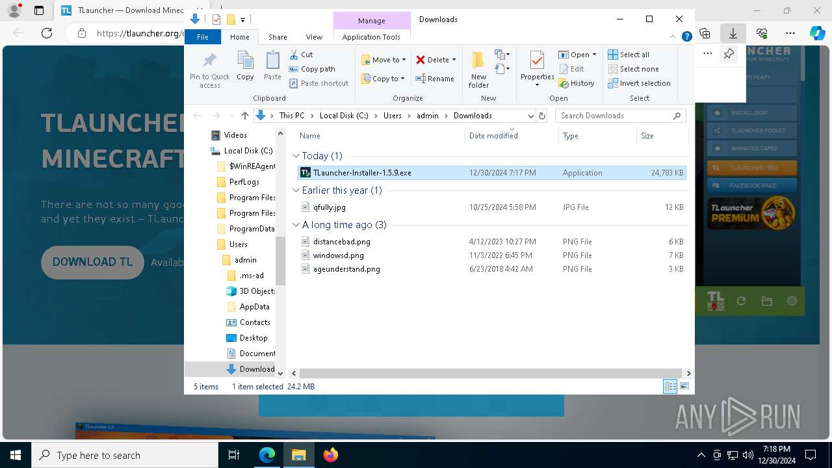Viewport: 832px width, 468px height.
Task: Open Explorer help question mark
Action: tap(686, 37)
